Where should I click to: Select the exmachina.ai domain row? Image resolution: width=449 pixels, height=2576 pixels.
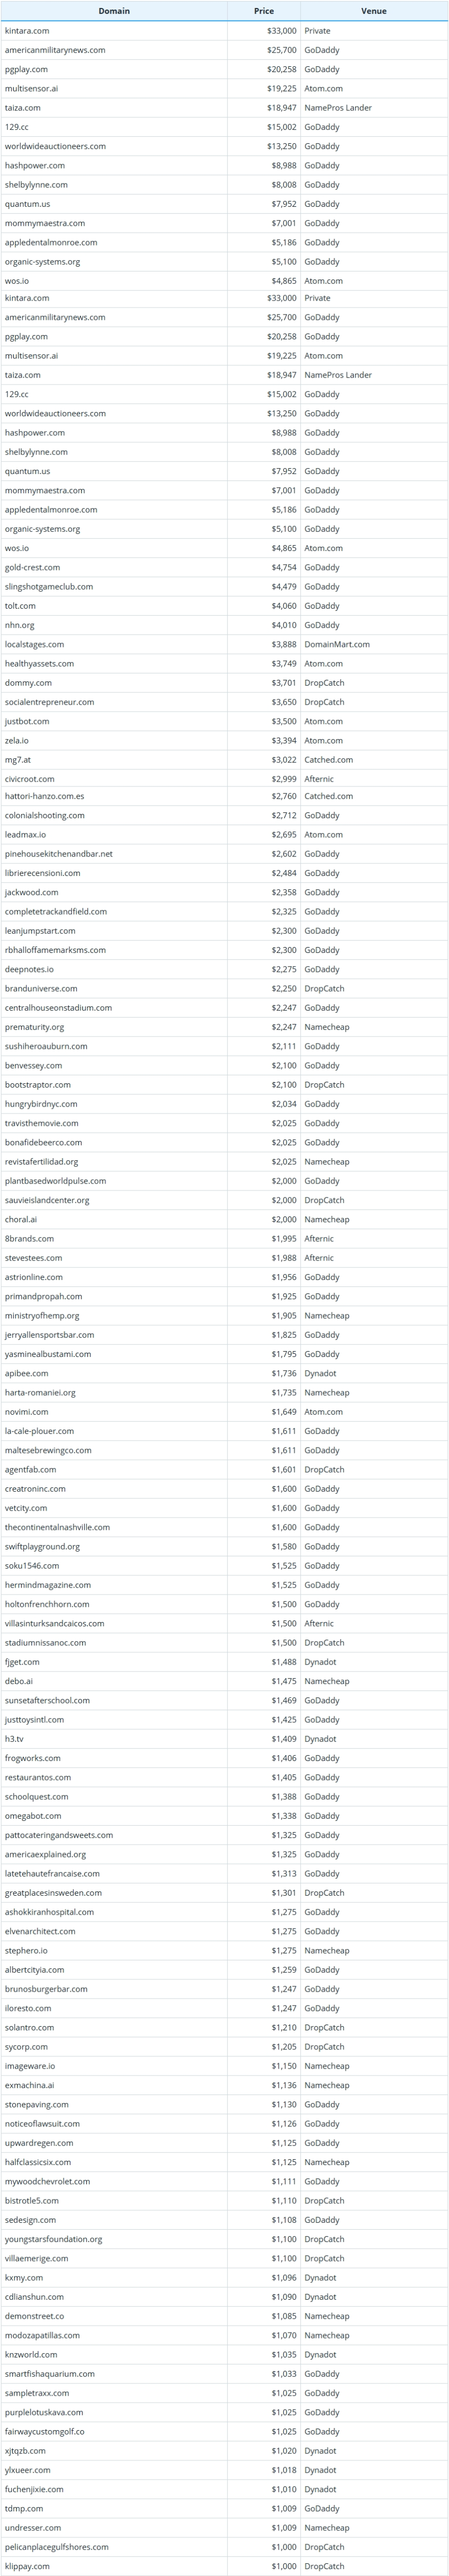tap(224, 2085)
